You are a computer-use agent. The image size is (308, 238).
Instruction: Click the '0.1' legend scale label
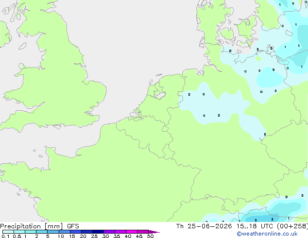pos(5,236)
